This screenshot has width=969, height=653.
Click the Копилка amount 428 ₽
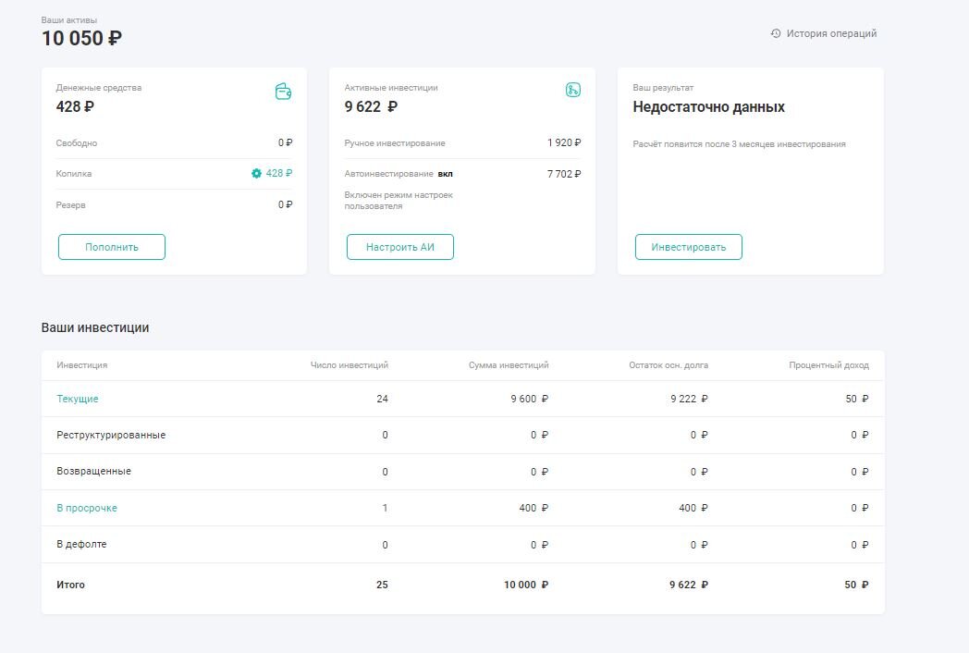coord(278,173)
